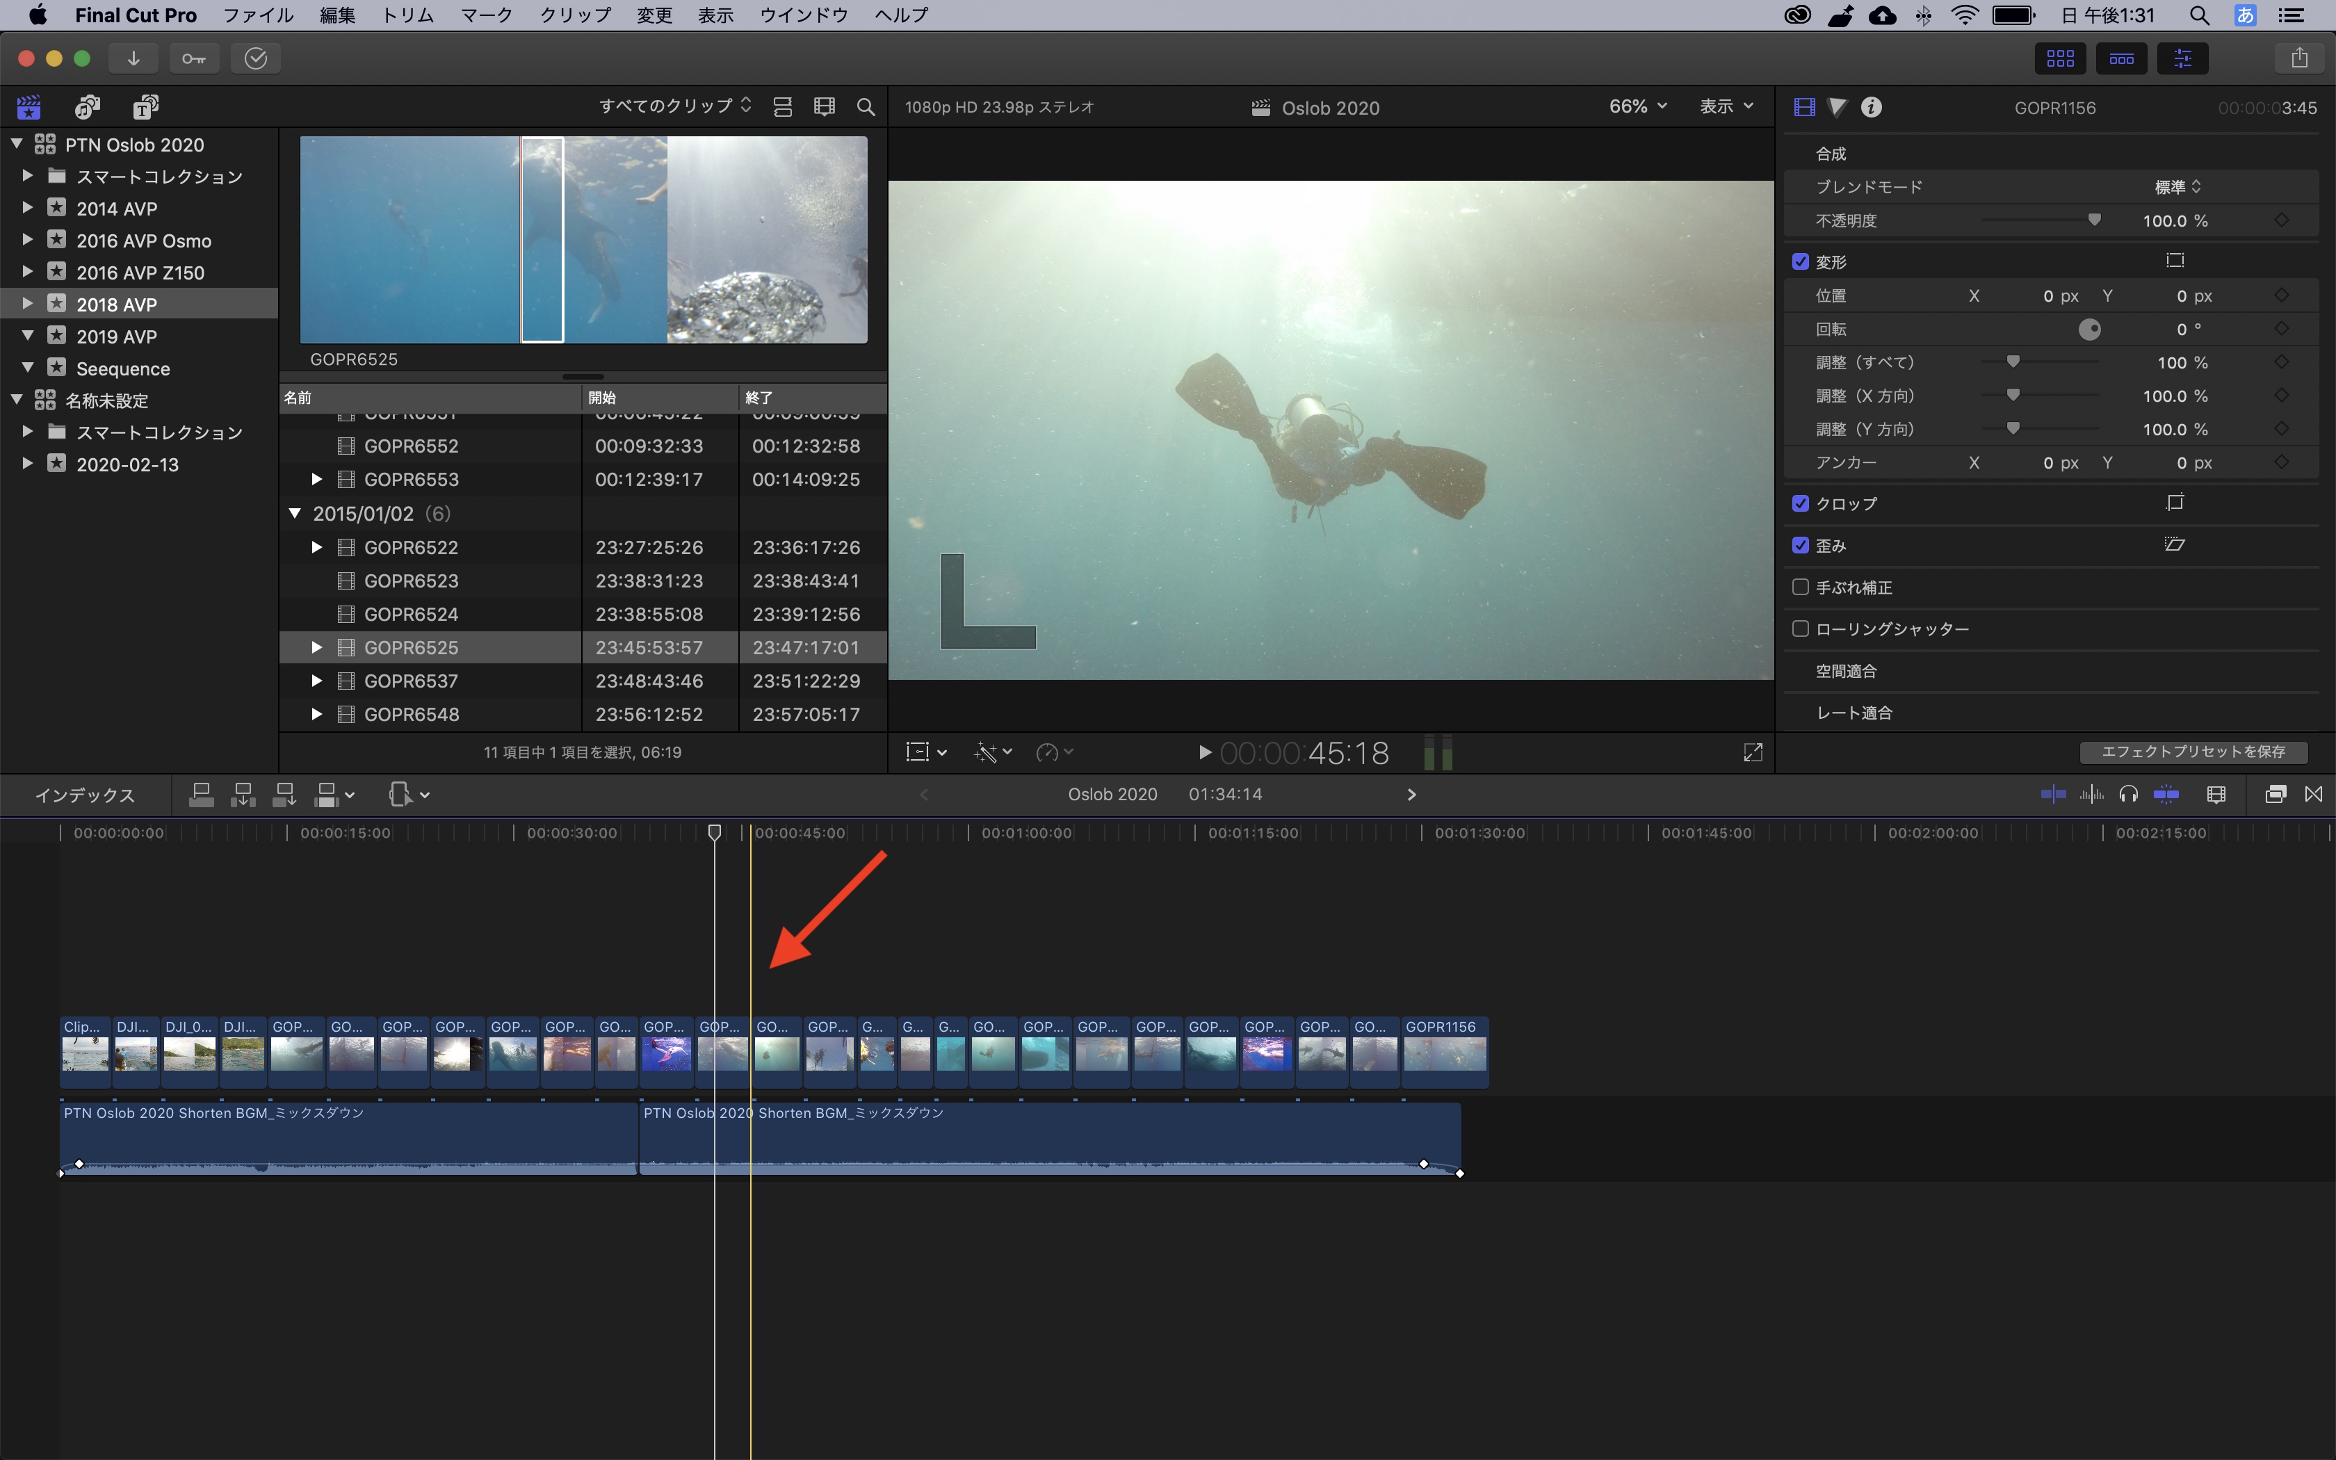Click the background tasks checkmark icon
The image size is (2336, 1460).
point(256,58)
